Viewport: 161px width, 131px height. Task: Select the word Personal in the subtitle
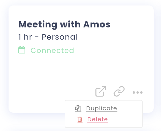[x=60, y=37]
